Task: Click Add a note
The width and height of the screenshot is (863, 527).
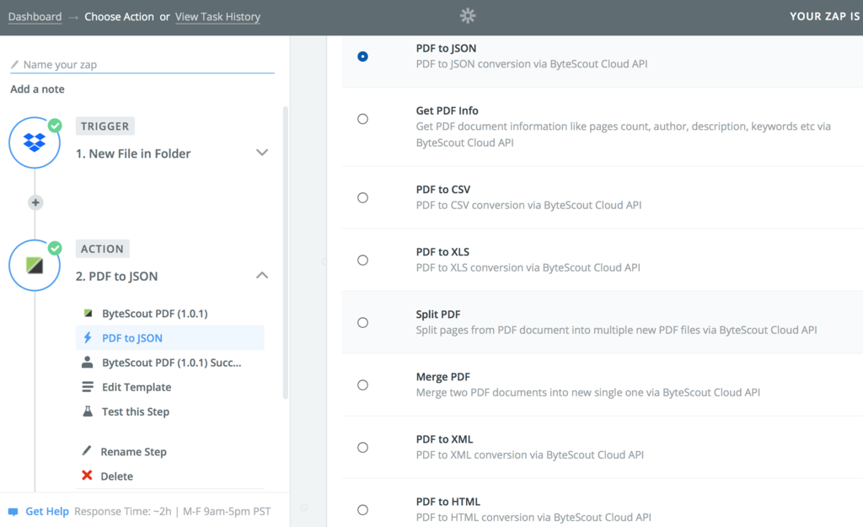Action: [37, 89]
